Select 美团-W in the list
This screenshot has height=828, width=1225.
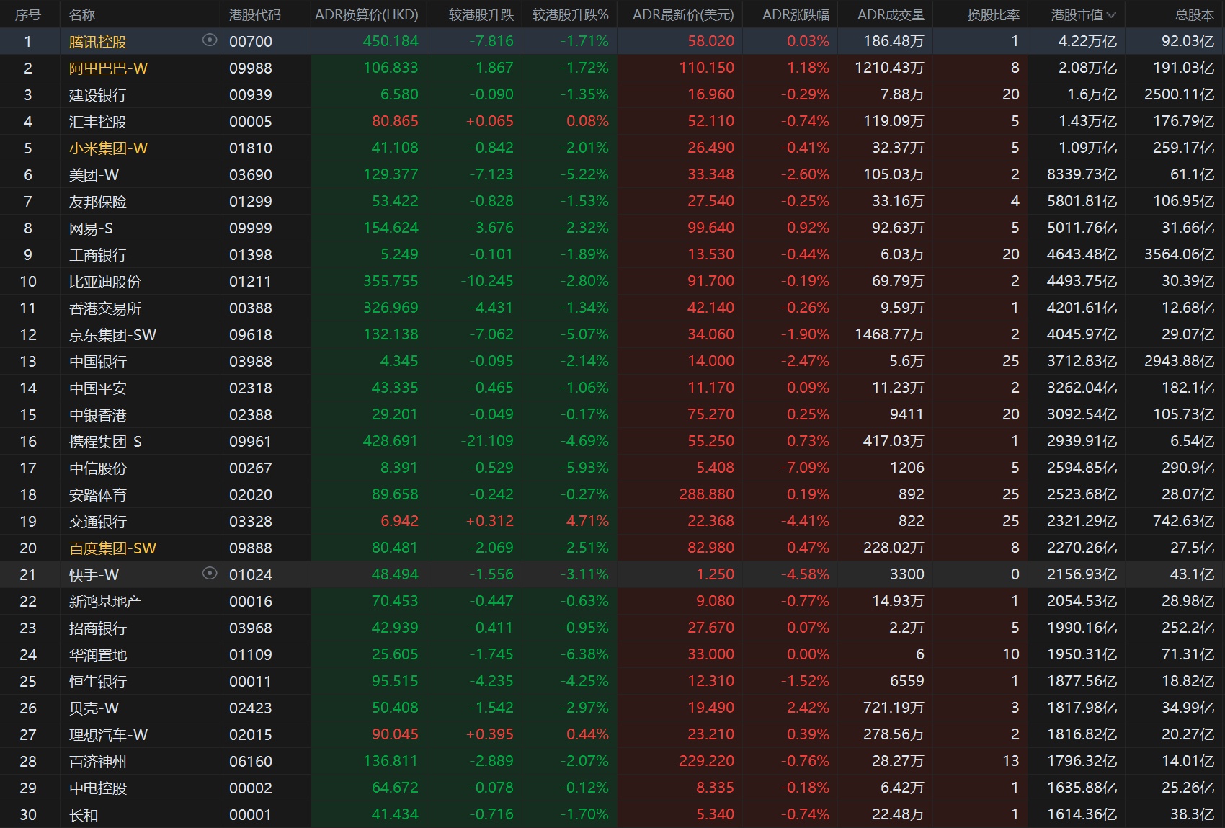pyautogui.click(x=94, y=175)
